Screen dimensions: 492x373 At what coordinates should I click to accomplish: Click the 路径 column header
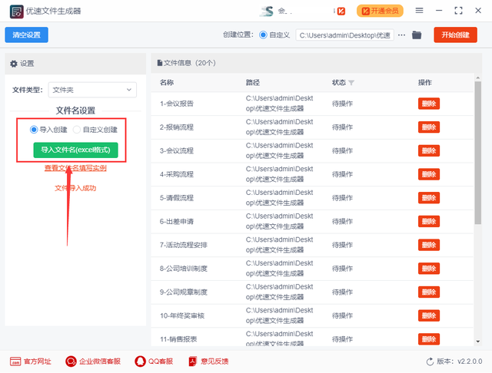(253, 83)
